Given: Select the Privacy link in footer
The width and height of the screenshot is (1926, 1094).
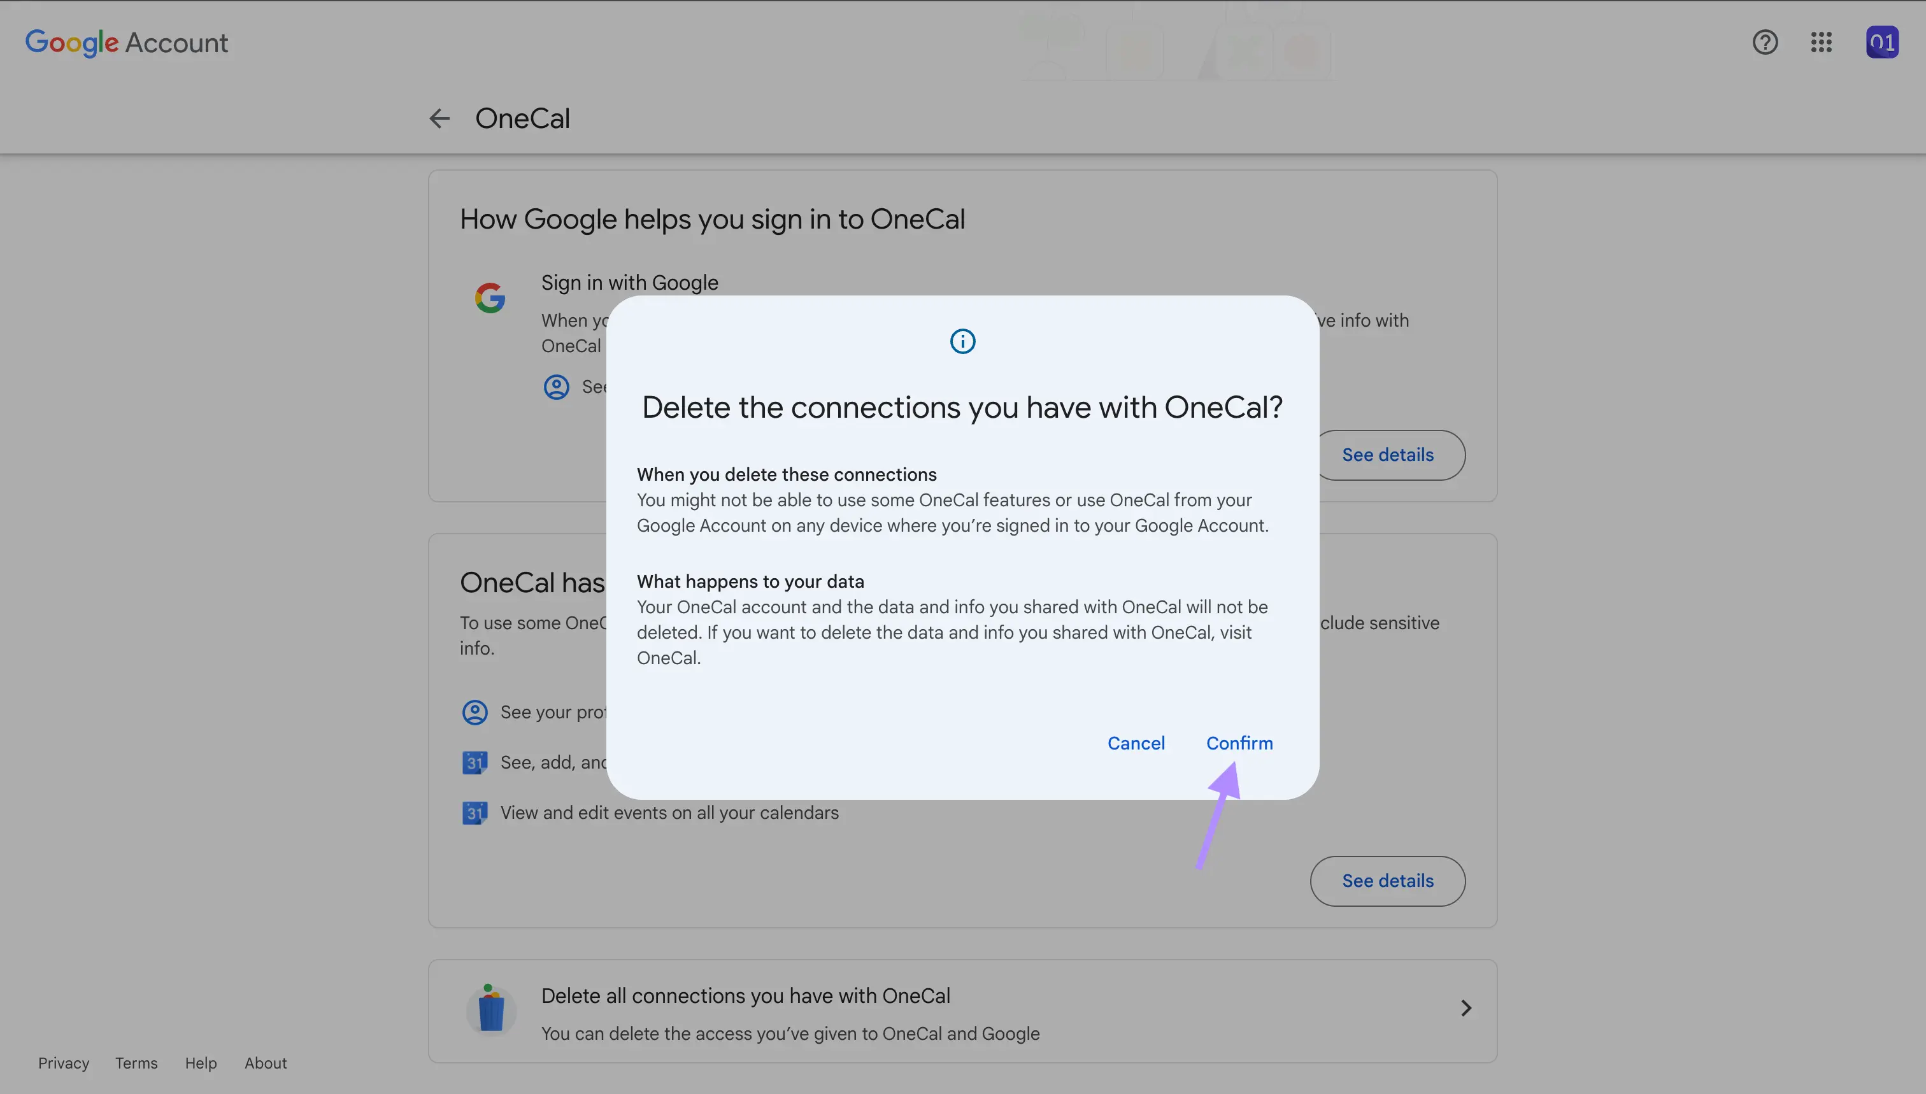Looking at the screenshot, I should click(64, 1062).
